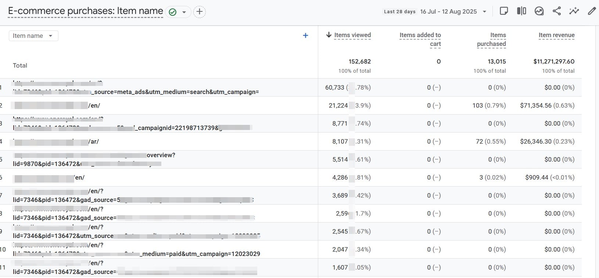Click the report title E-commerce purchases: Item name
This screenshot has width=599, height=278.
coord(85,11)
